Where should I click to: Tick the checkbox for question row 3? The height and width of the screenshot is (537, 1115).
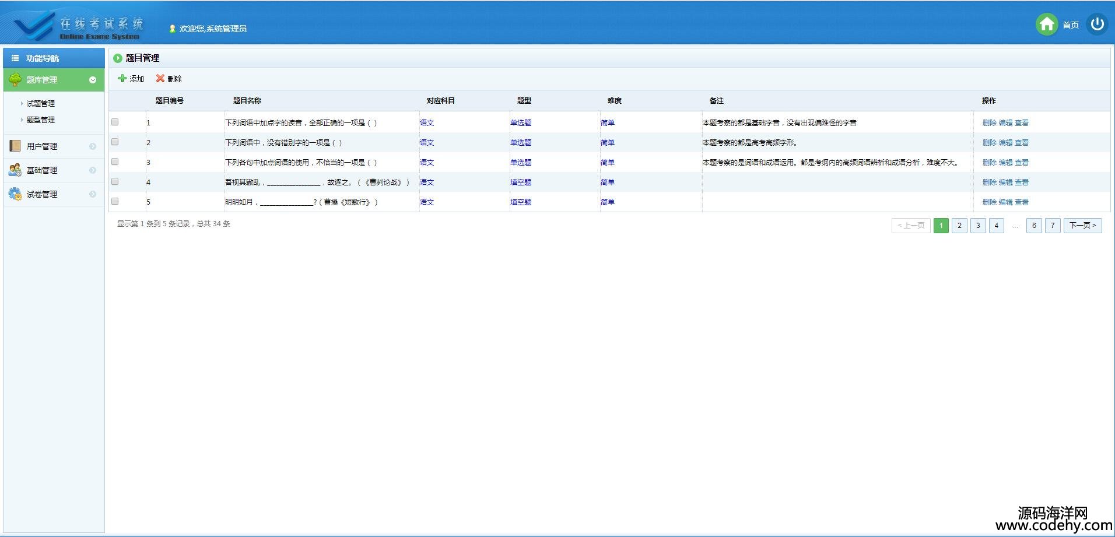tap(115, 162)
